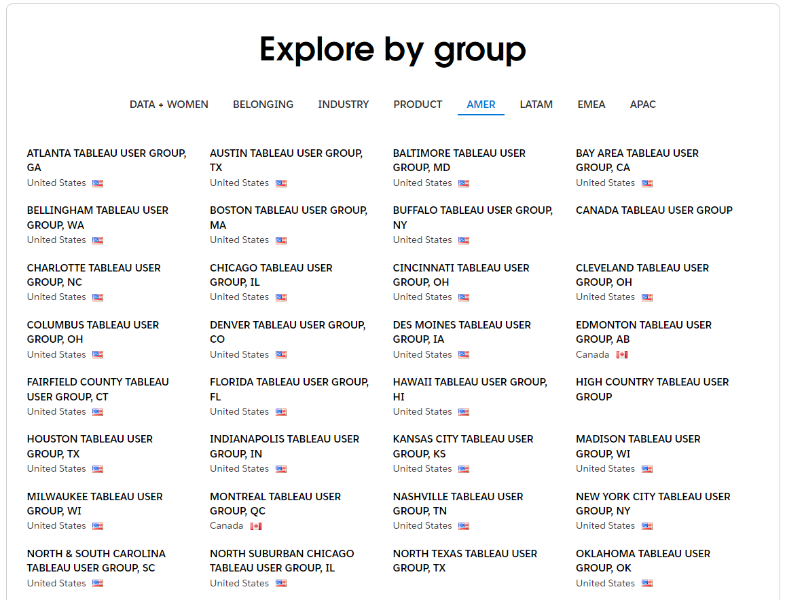
Task: Open Hawaii Tableau User Group, HI
Action: point(470,390)
